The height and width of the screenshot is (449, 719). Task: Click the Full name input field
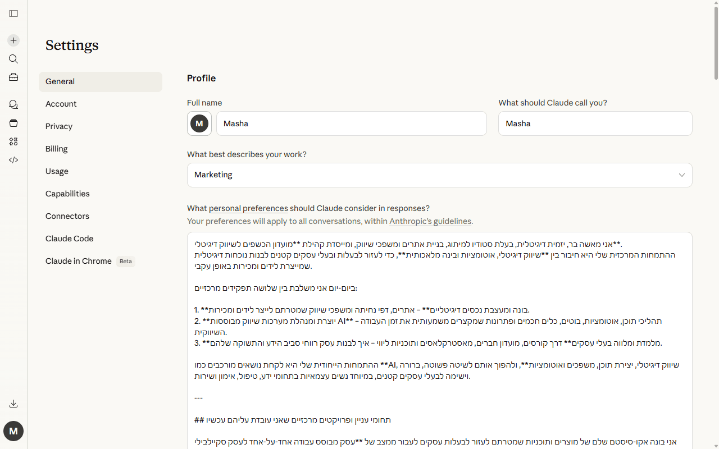pyautogui.click(x=351, y=123)
